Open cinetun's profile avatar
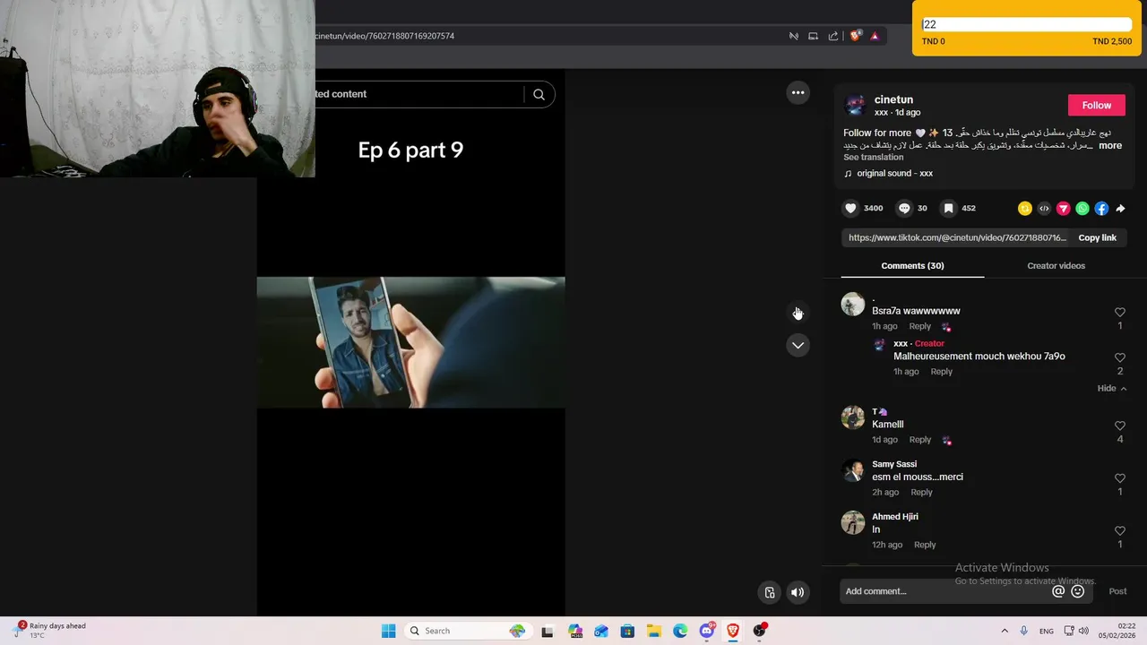The image size is (1147, 645). coord(856,105)
